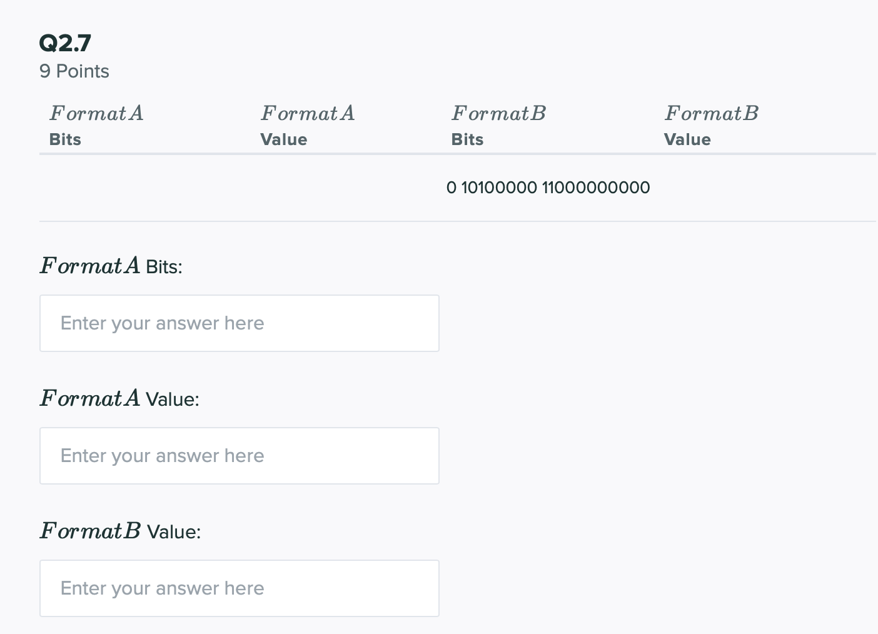Focus the FormatA Value answer field
878x634 pixels.
pyautogui.click(x=239, y=456)
